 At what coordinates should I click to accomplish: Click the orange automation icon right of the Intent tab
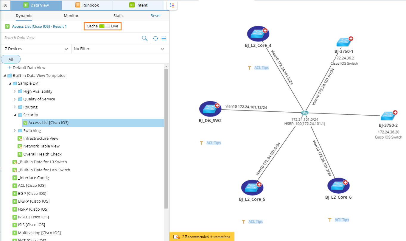[171, 5]
